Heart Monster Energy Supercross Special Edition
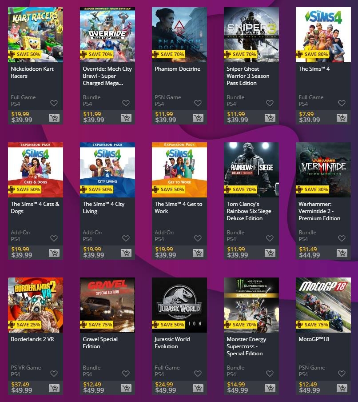Screen dimensions: 358x402 coord(270,373)
